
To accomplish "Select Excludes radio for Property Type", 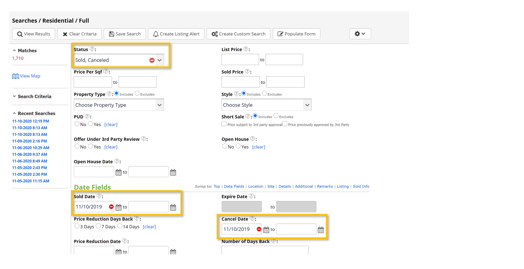I will pyautogui.click(x=137, y=93).
